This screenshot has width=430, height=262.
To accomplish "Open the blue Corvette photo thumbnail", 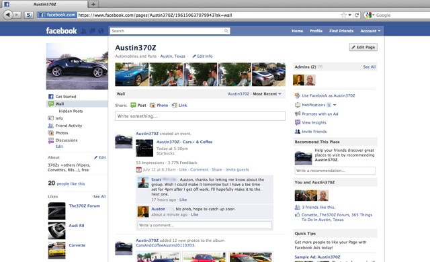I will [x=132, y=75].
